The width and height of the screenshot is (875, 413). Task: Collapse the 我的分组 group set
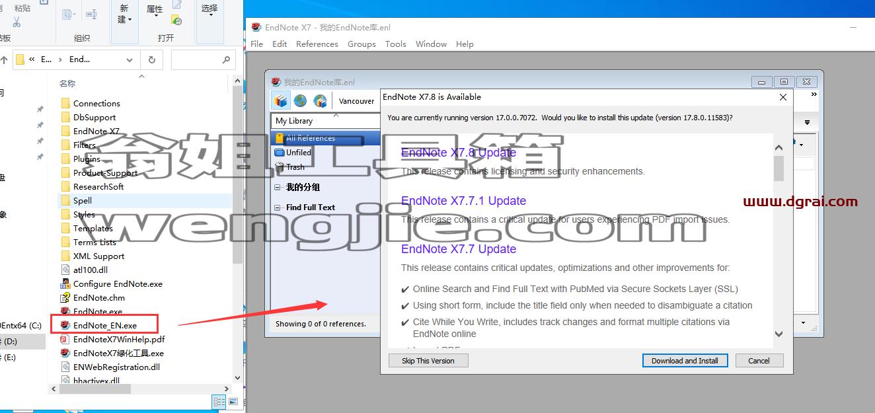(x=278, y=188)
